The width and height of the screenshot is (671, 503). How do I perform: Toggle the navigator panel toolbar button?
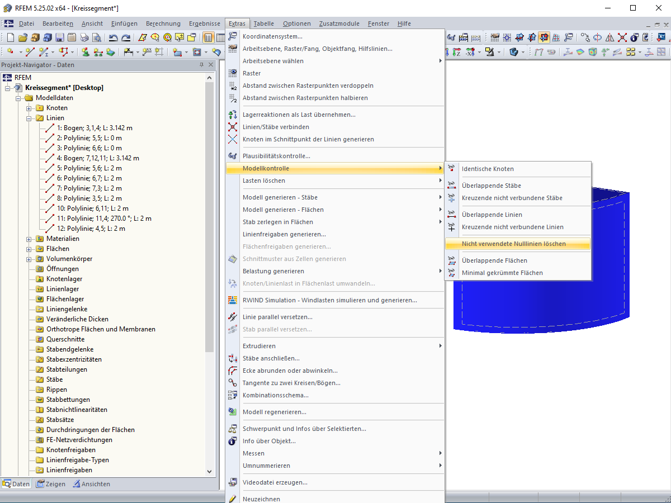208,37
